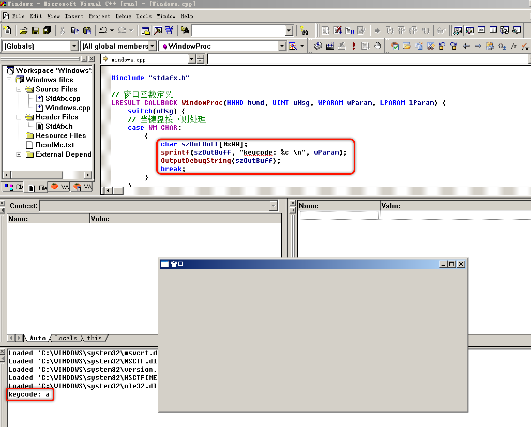531x427 pixels.
Task: Click the Undo arrow icon
Action: pyautogui.click(x=103, y=31)
